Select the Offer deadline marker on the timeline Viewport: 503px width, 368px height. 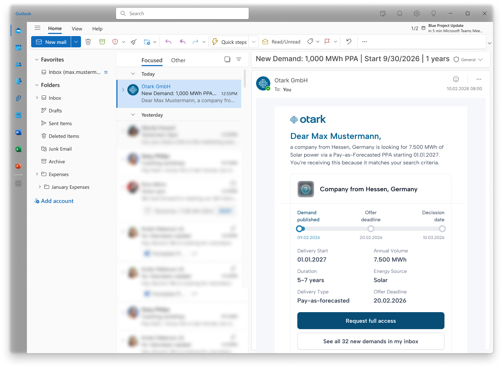pos(371,229)
